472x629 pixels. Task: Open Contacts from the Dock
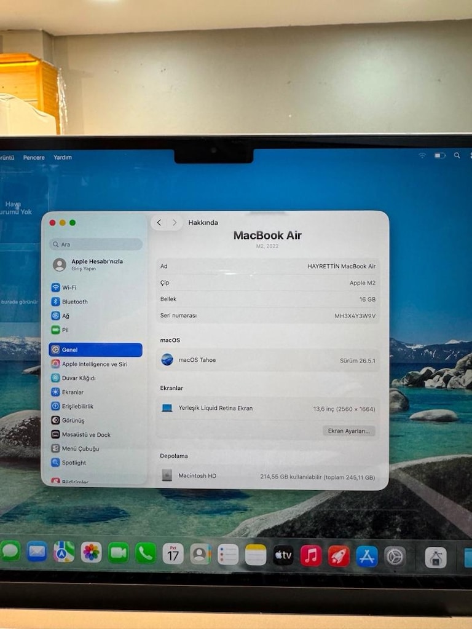(201, 554)
